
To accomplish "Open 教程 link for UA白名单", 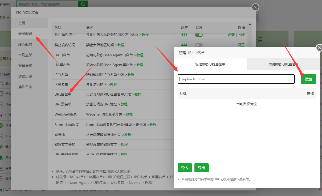I will click(x=139, y=55).
